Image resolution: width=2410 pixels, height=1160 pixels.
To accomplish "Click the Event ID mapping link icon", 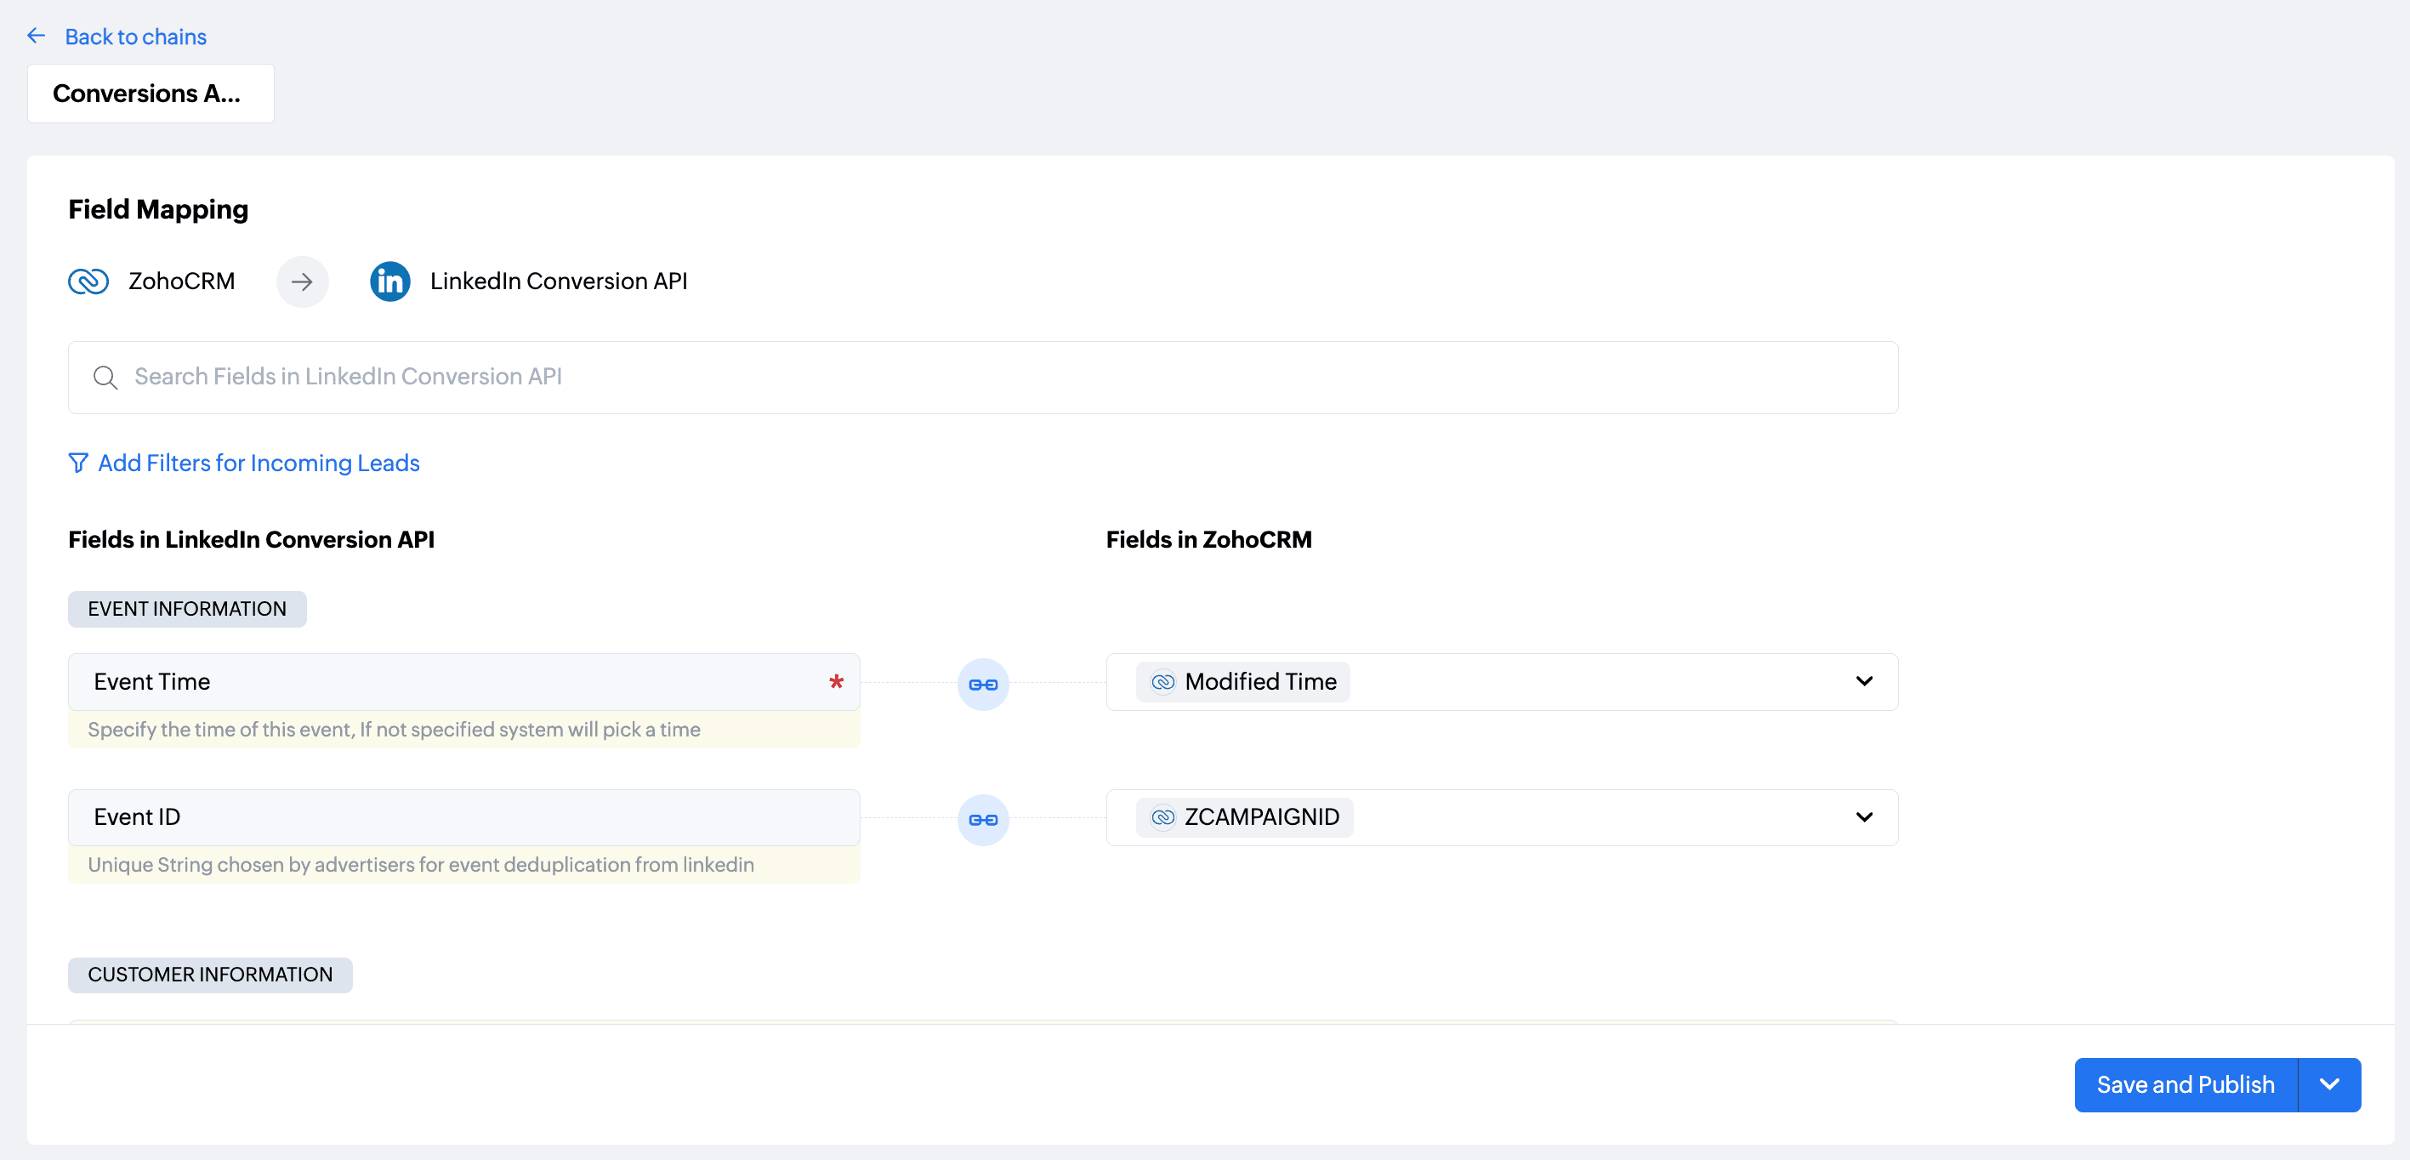I will [982, 821].
